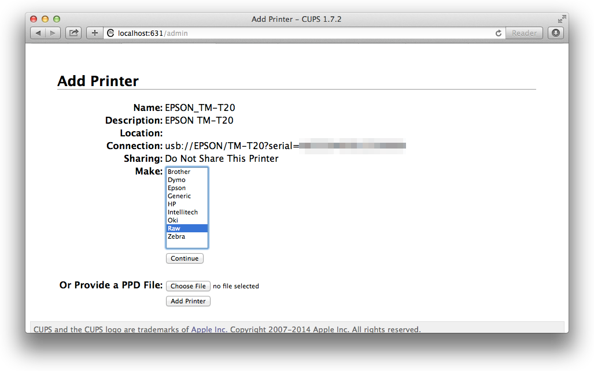Click the Safari back arrow button
Image resolution: width=594 pixels, height=371 pixels.
pos(38,34)
